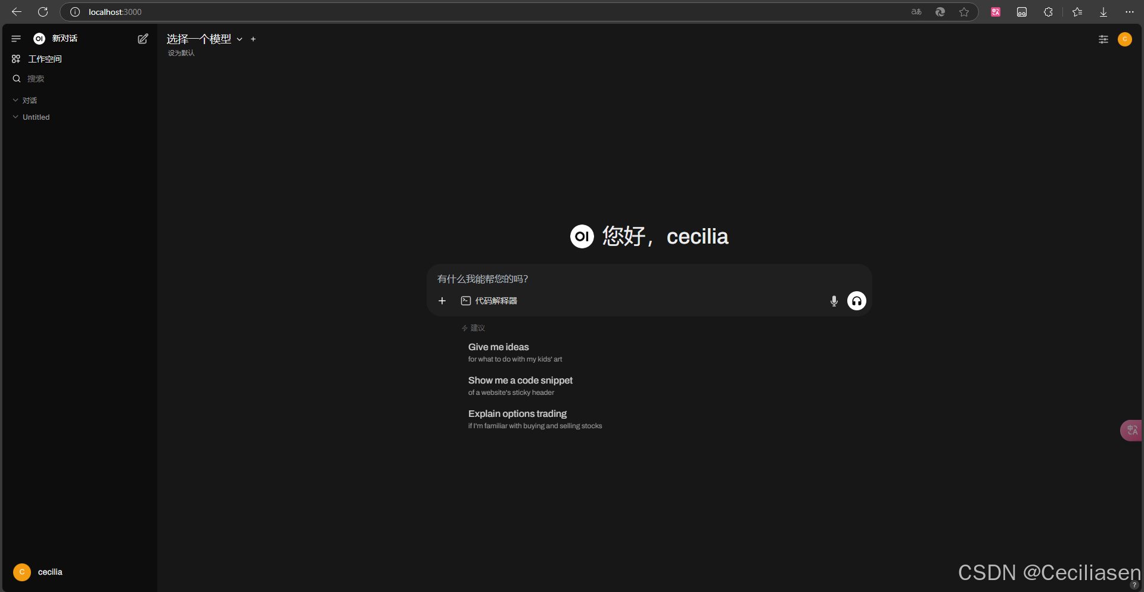Select the 'Show me a code snippet' suggestion
Image resolution: width=1144 pixels, height=592 pixels.
(x=521, y=386)
